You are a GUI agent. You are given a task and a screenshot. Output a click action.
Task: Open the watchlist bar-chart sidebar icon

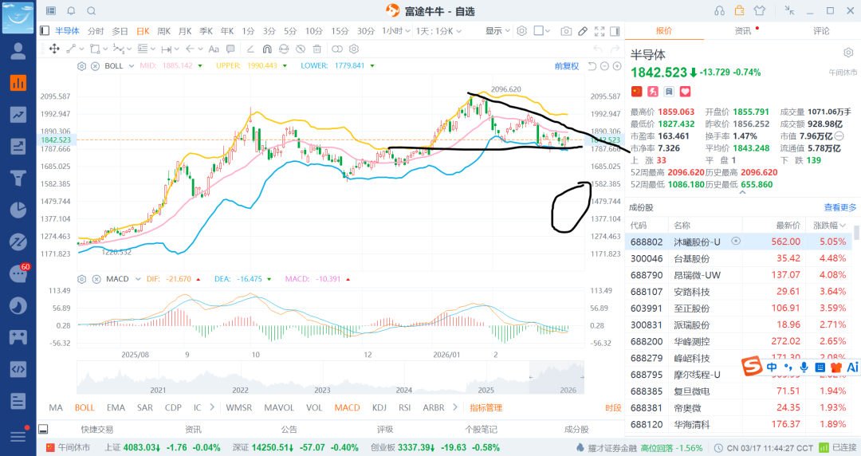[18, 83]
